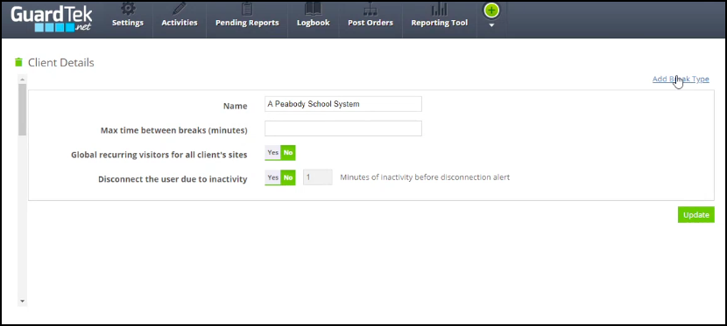
Task: Focus the Max time between breaks field
Action: click(343, 128)
